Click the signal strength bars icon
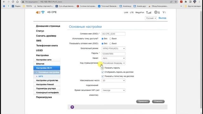The width and height of the screenshot is (203, 114). pyautogui.click(x=149, y=12)
